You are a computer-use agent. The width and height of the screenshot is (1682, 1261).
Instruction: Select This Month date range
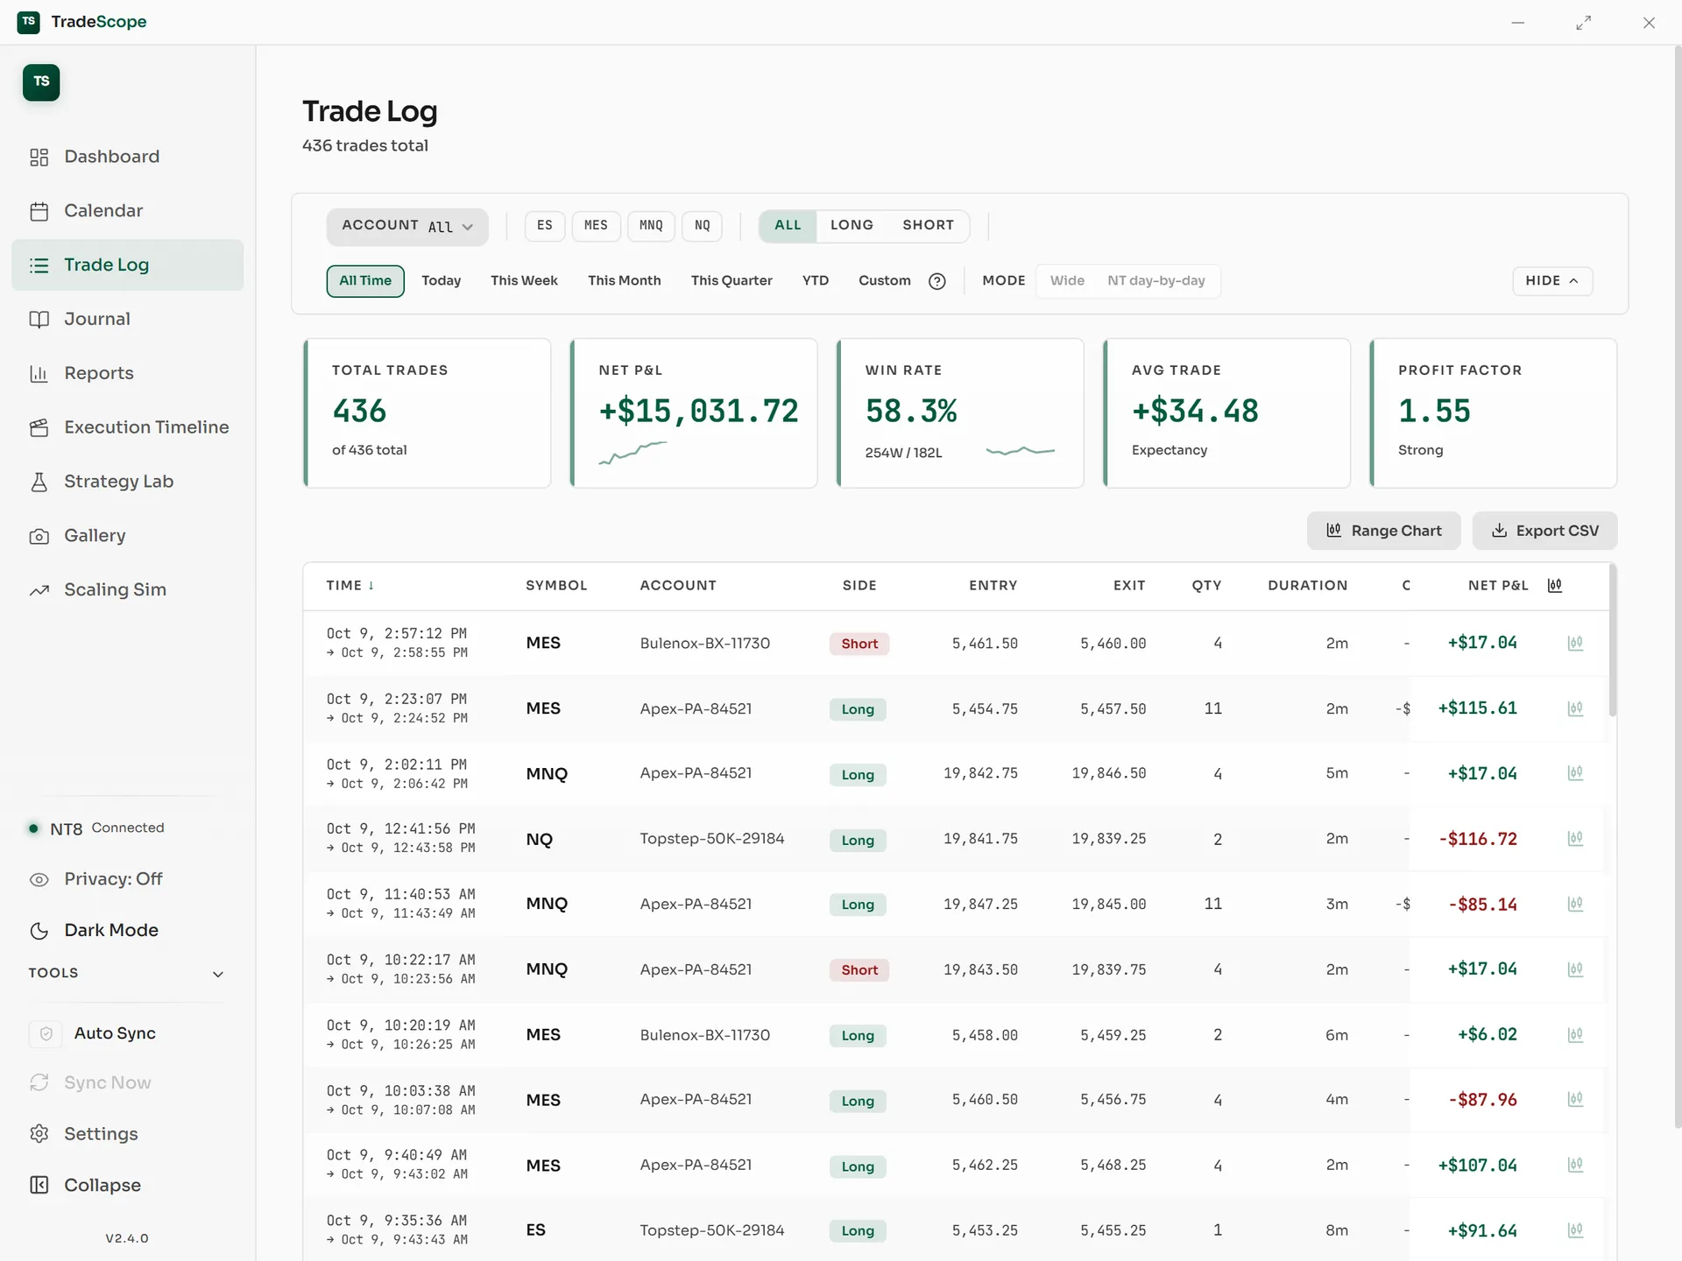click(x=624, y=281)
